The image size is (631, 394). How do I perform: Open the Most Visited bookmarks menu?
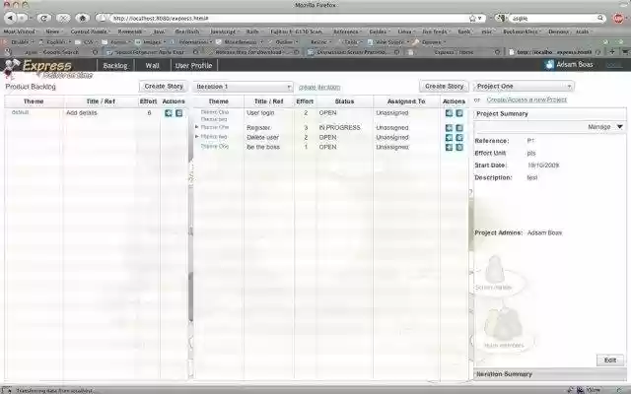[20, 32]
